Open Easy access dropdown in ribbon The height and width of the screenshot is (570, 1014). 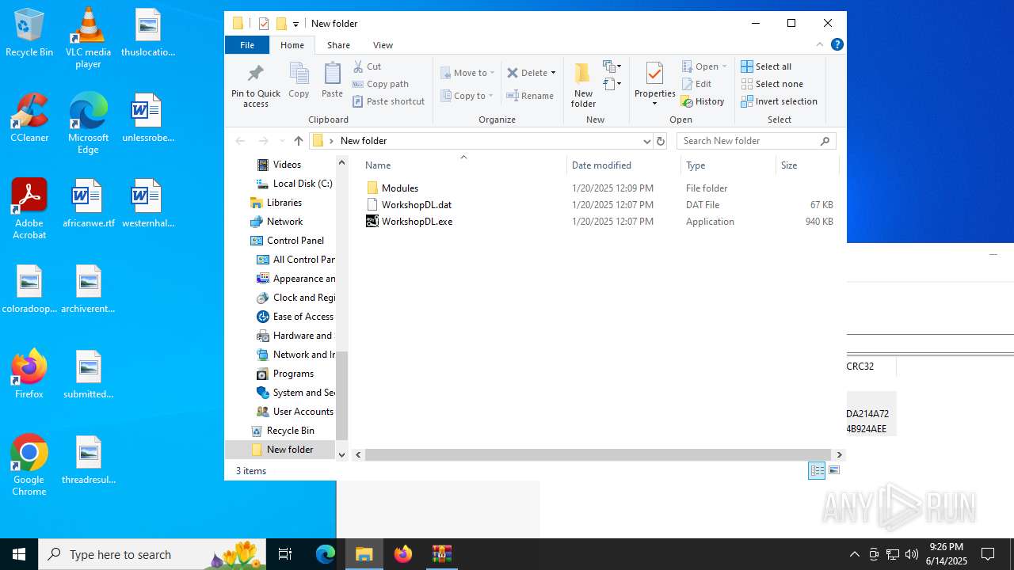tap(612, 83)
